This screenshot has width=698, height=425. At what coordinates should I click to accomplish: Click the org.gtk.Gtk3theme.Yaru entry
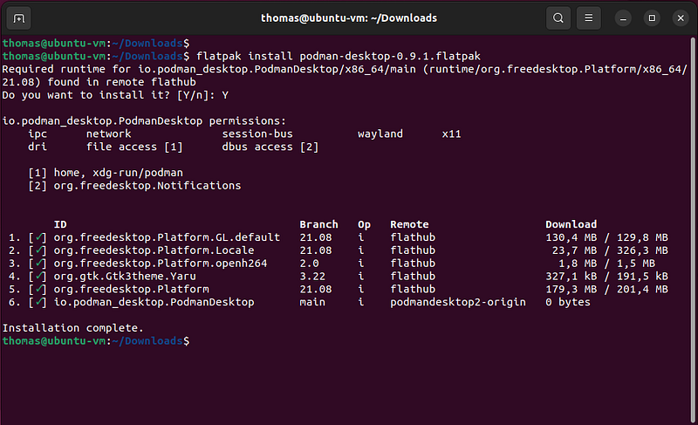point(125,277)
